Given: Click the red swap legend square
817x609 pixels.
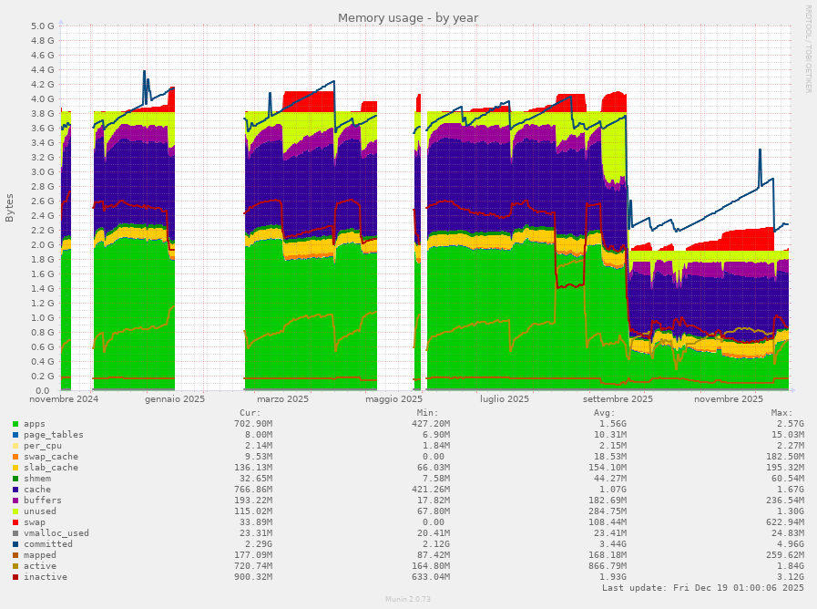Looking at the screenshot, I should 15,521.
